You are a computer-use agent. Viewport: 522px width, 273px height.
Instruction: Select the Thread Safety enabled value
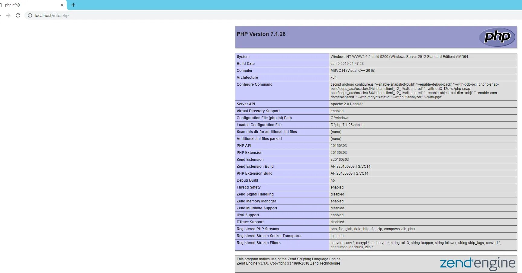337,187
